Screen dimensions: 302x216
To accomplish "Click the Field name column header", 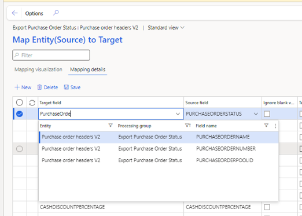I will [206, 126].
